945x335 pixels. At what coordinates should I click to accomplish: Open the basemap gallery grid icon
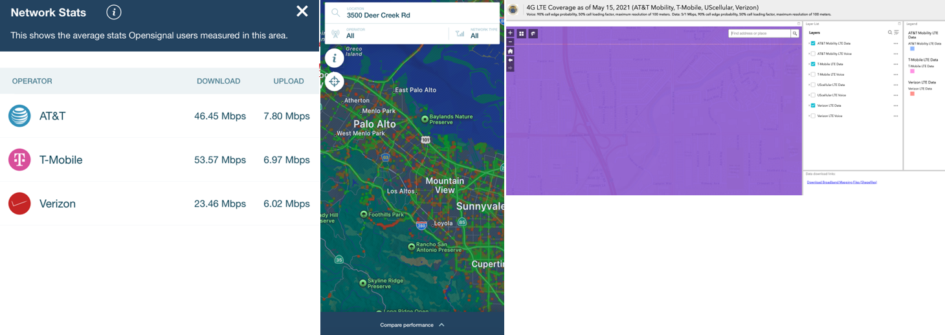[x=522, y=34]
